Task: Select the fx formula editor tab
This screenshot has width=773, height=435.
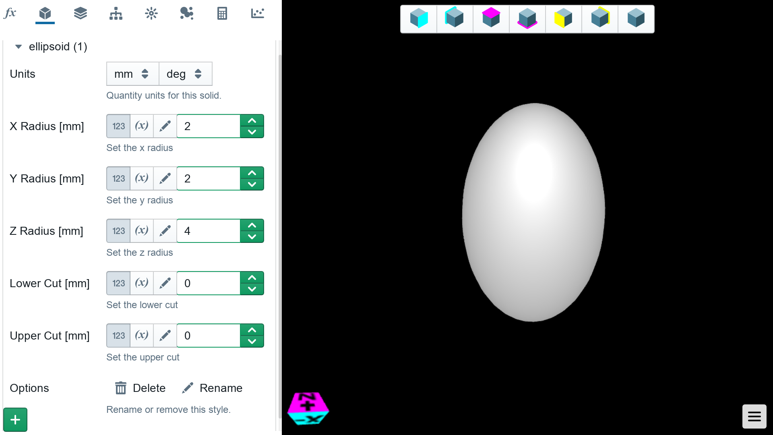Action: pyautogui.click(x=10, y=13)
